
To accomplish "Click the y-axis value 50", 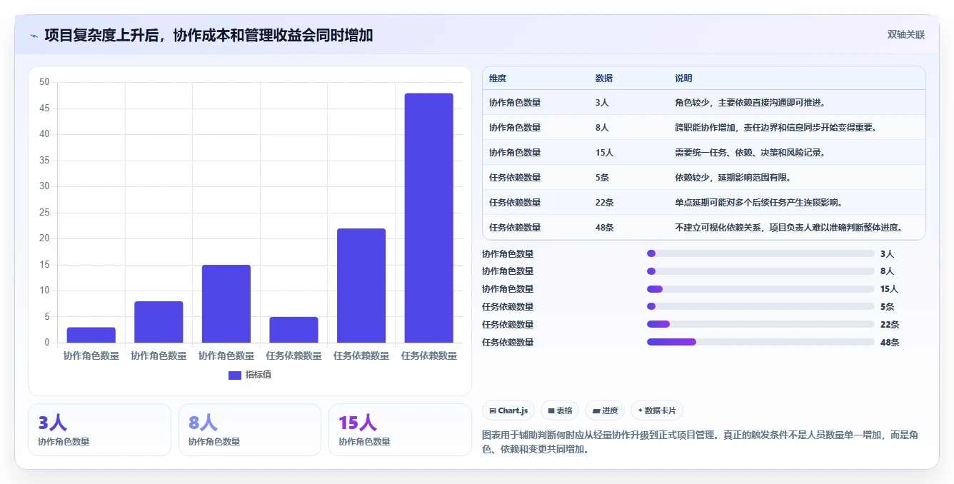I will [x=44, y=82].
